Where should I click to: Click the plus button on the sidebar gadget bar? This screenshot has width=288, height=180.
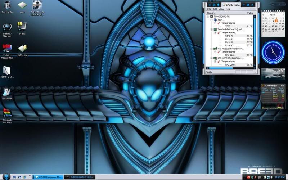pos(273,4)
